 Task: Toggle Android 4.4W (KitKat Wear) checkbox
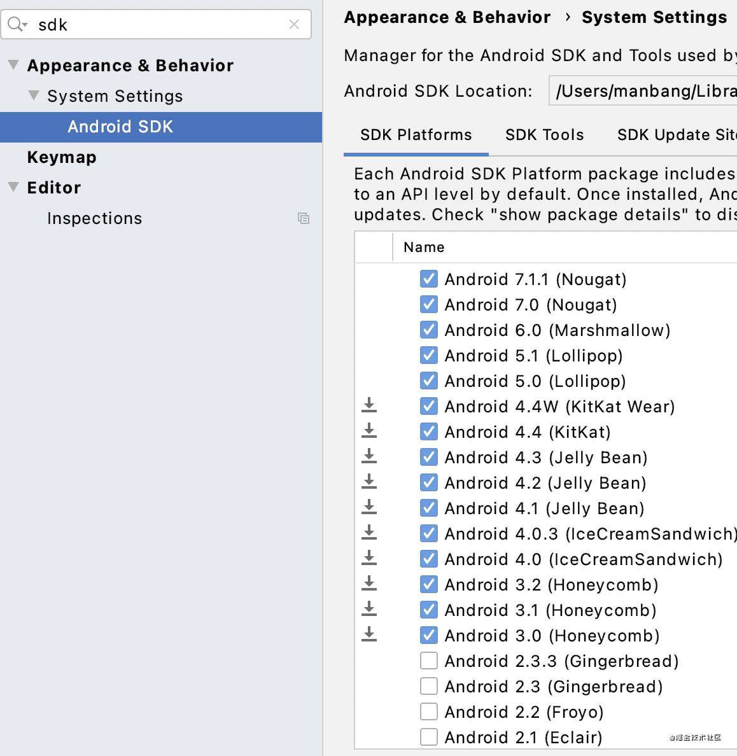pyautogui.click(x=429, y=406)
